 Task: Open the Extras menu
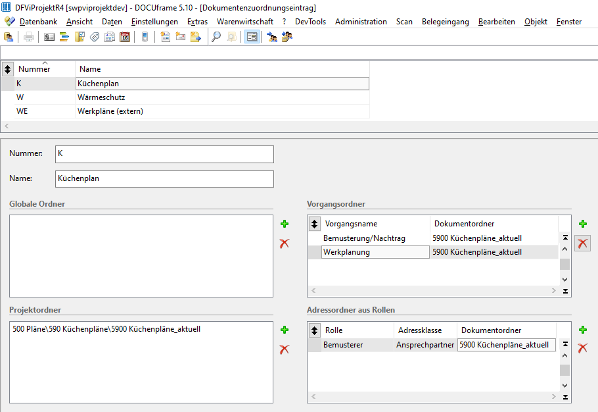coord(197,22)
